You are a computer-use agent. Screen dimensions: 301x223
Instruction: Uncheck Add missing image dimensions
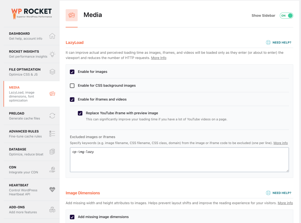72,217
